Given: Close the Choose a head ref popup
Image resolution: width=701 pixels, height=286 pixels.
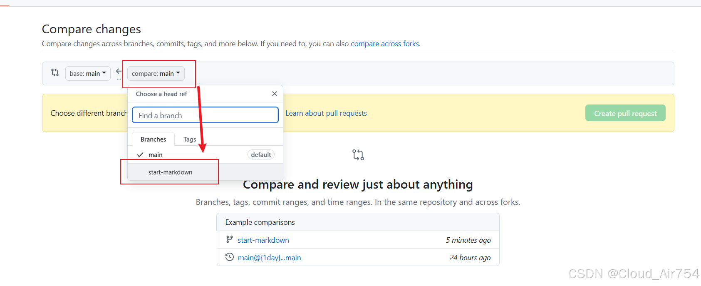Looking at the screenshot, I should click(275, 94).
